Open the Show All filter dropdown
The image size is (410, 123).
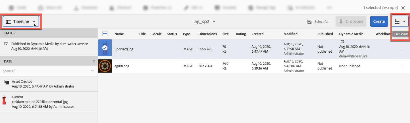(48, 71)
